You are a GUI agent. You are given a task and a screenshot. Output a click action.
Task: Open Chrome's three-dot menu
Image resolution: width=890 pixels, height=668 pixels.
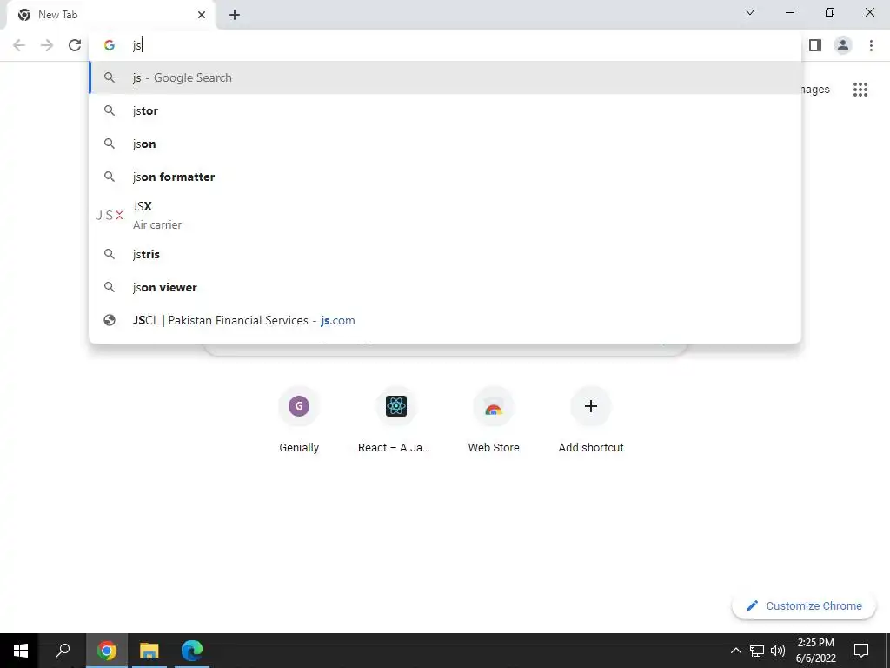click(x=871, y=45)
